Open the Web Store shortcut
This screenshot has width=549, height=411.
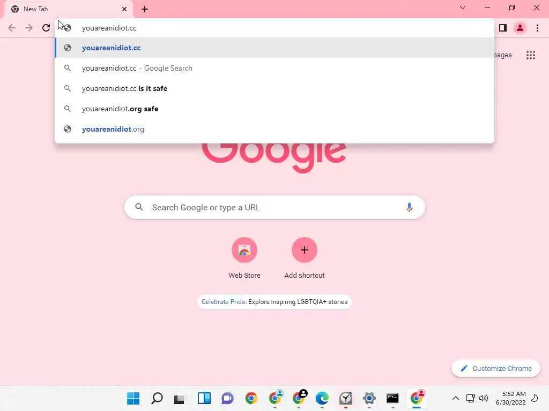coord(244,258)
